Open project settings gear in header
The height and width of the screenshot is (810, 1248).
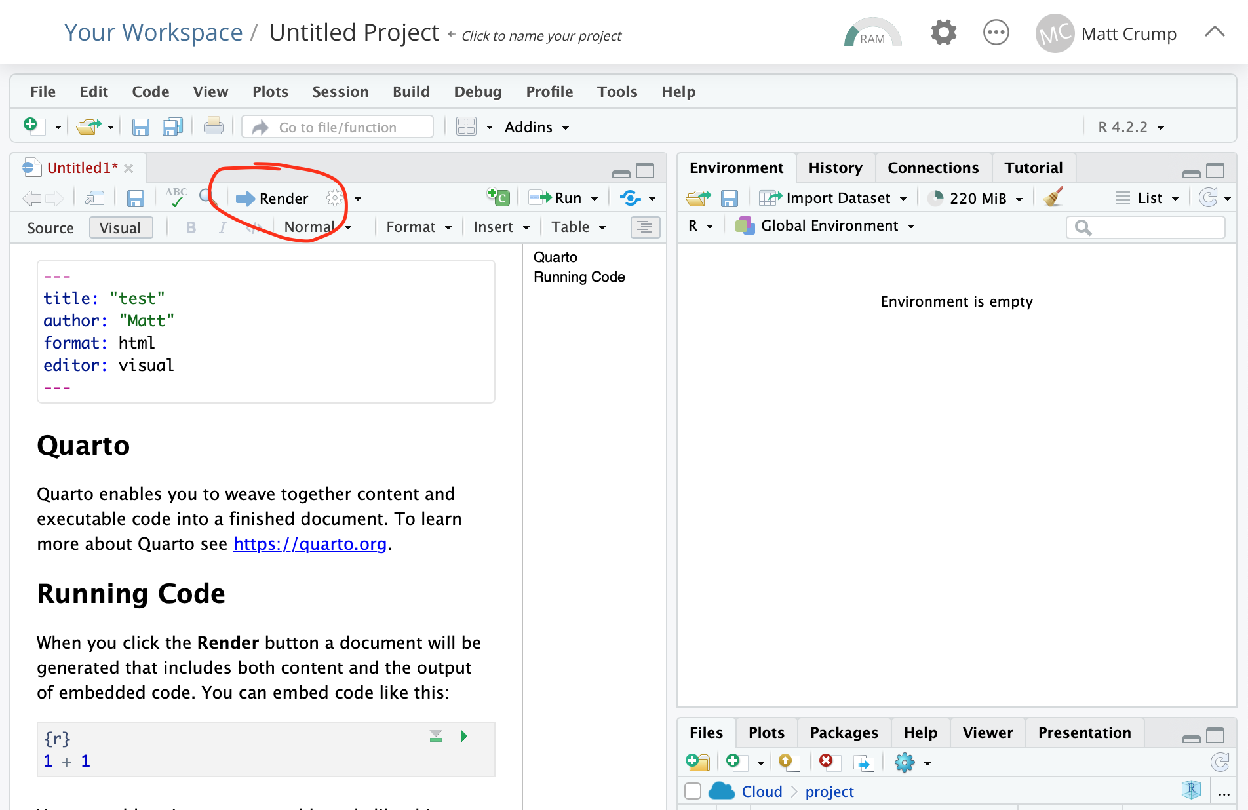point(943,32)
